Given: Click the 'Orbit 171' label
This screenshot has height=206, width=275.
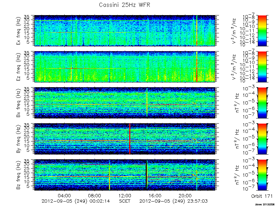Looking at the screenshot, I should (262, 196).
